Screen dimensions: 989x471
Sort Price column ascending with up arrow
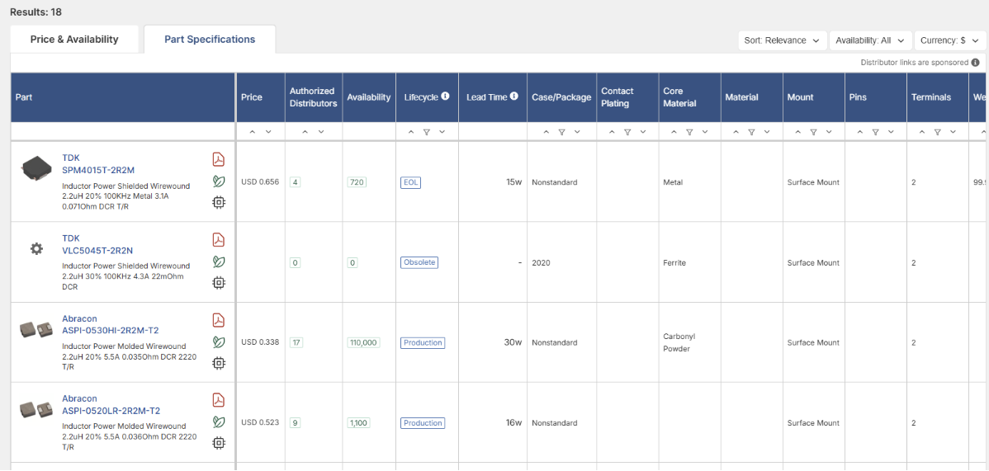pyautogui.click(x=253, y=132)
